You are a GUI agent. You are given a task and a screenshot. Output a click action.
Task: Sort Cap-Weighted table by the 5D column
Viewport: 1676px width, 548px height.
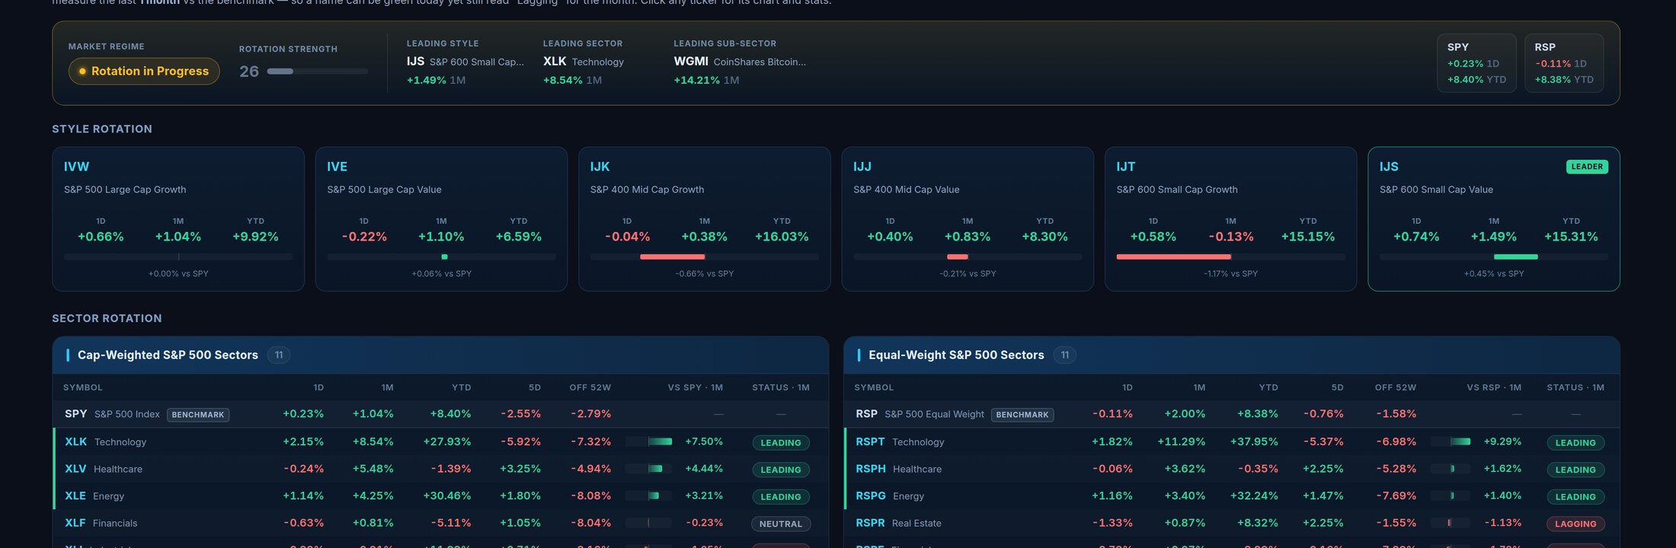coord(535,387)
